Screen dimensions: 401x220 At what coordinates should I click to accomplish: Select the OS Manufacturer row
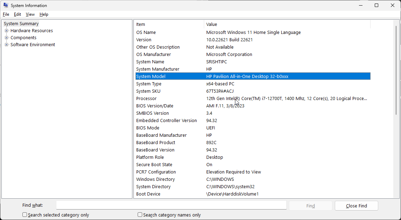coord(253,55)
